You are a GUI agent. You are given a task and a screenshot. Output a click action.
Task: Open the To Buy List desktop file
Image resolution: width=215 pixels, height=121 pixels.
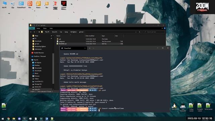click(x=191, y=107)
